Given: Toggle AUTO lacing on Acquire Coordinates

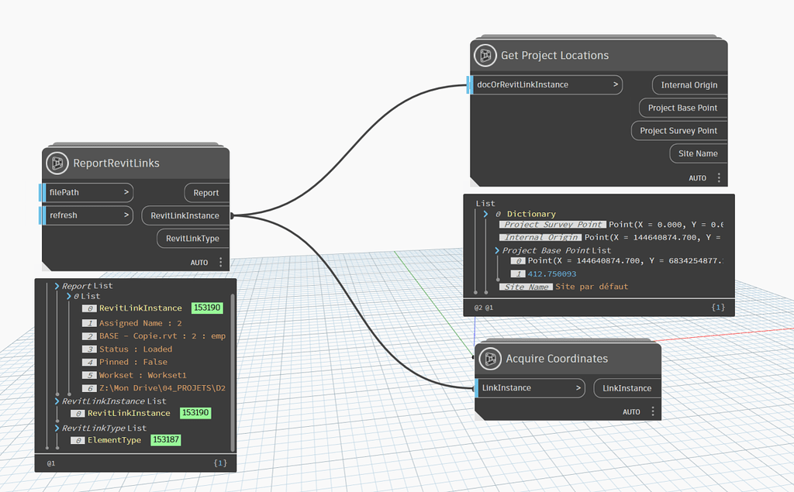Looking at the screenshot, I should click(x=631, y=411).
